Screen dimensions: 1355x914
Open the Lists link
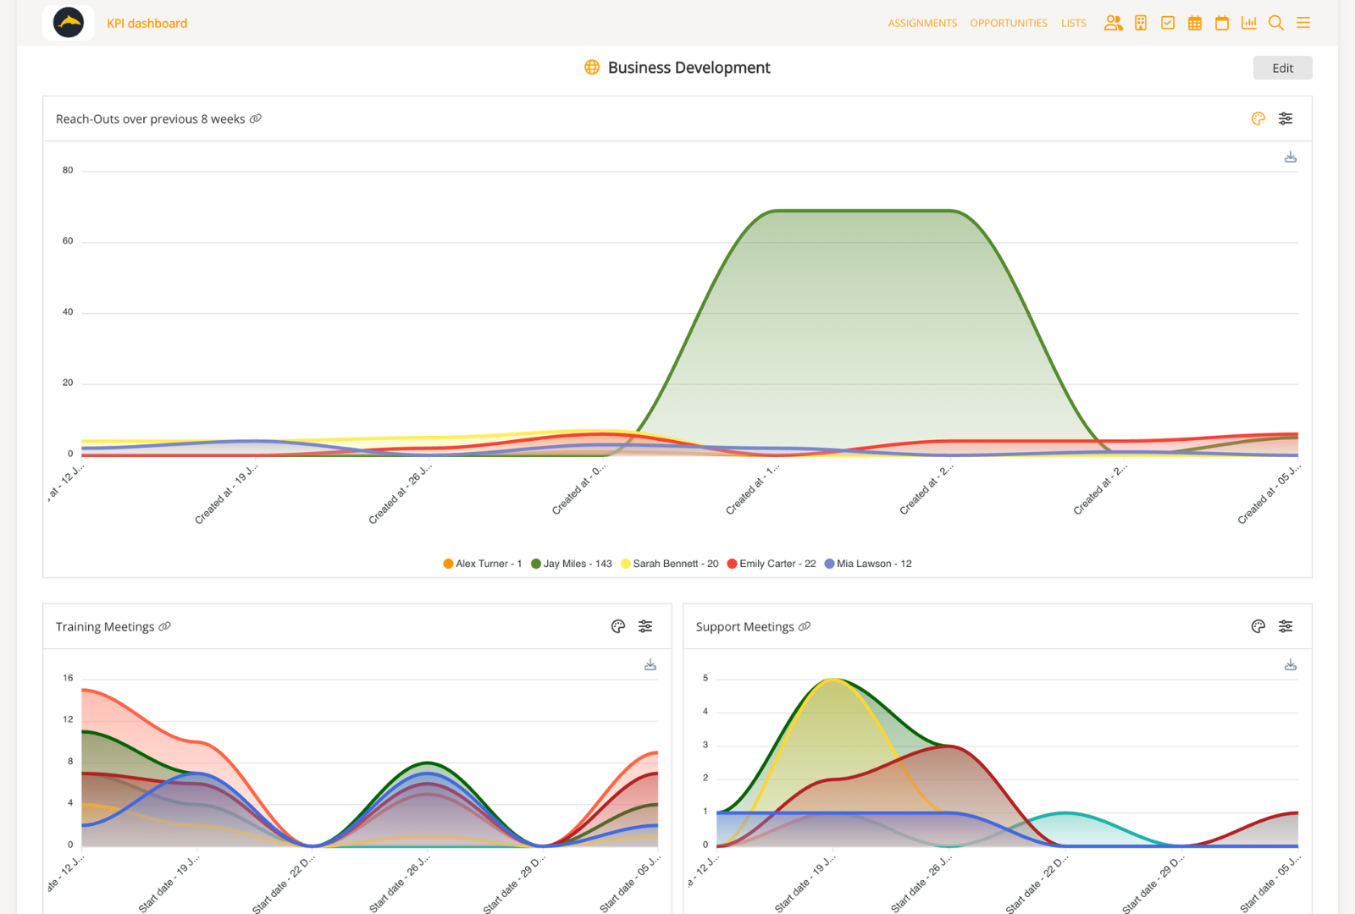pyautogui.click(x=1073, y=24)
